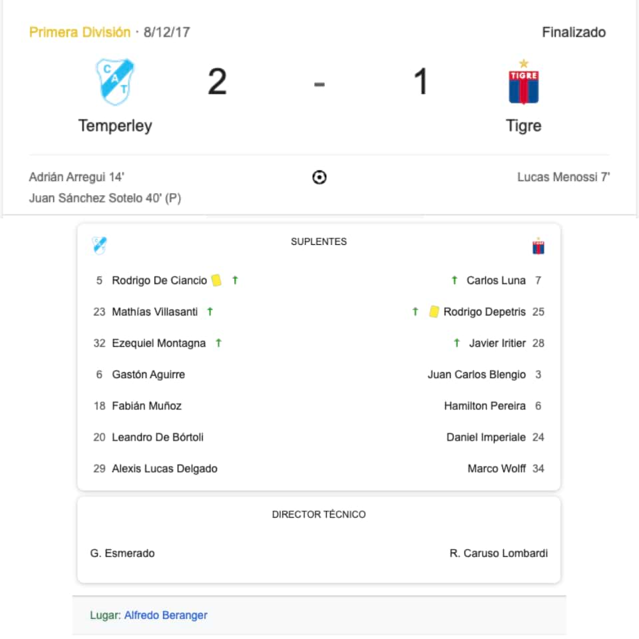
Task: Click coach G. Esmerado
Action: pyautogui.click(x=122, y=553)
